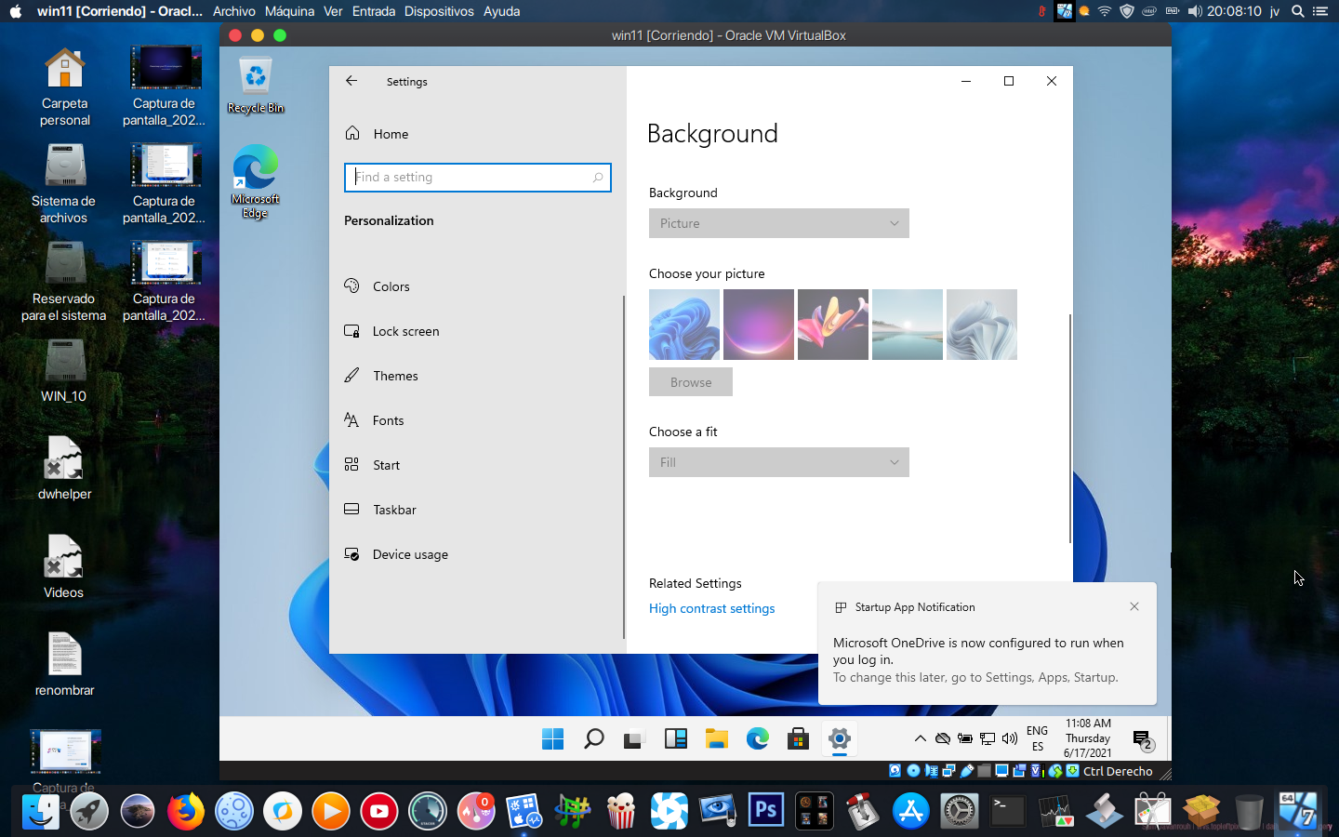Image resolution: width=1339 pixels, height=837 pixels.
Task: Open App Store from the Dock
Action: click(911, 811)
